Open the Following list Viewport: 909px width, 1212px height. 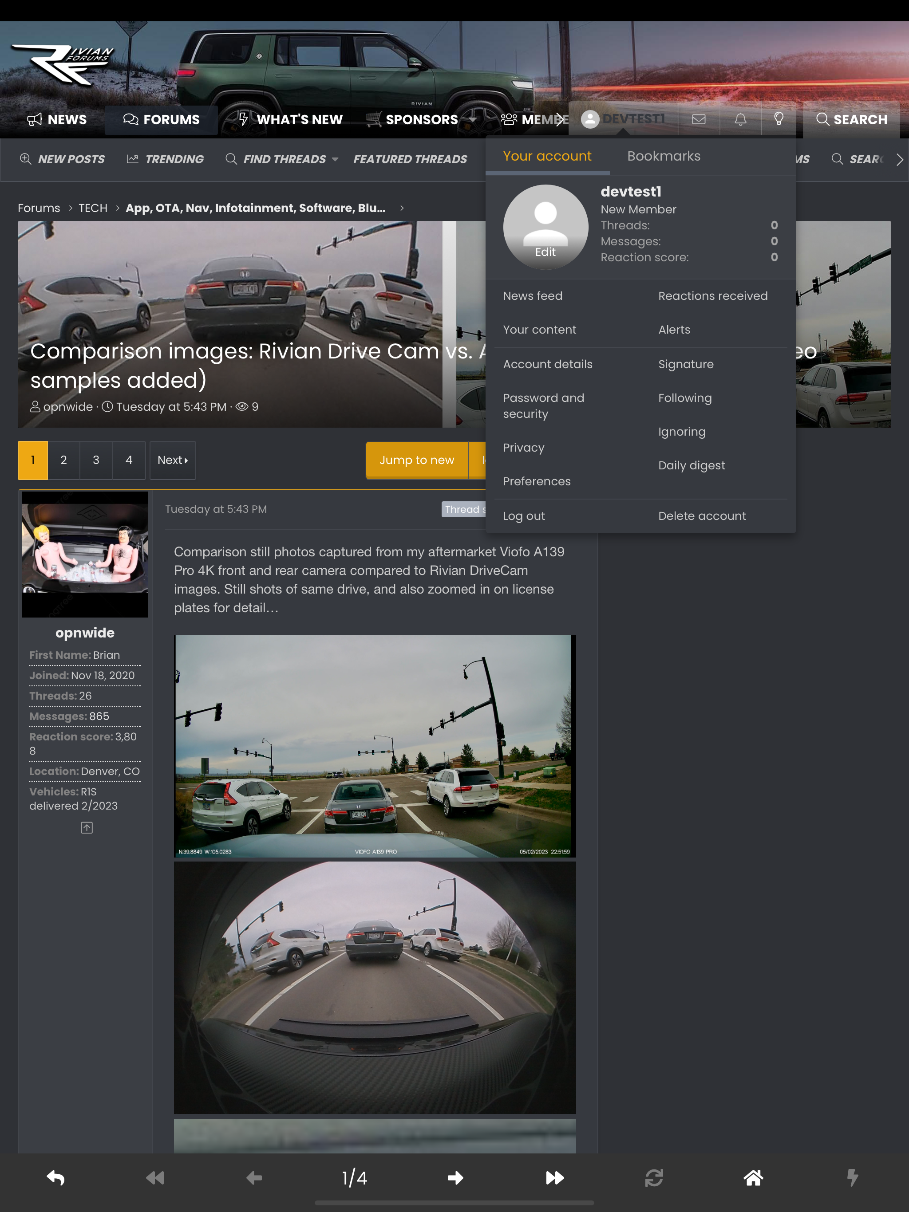[x=685, y=398]
